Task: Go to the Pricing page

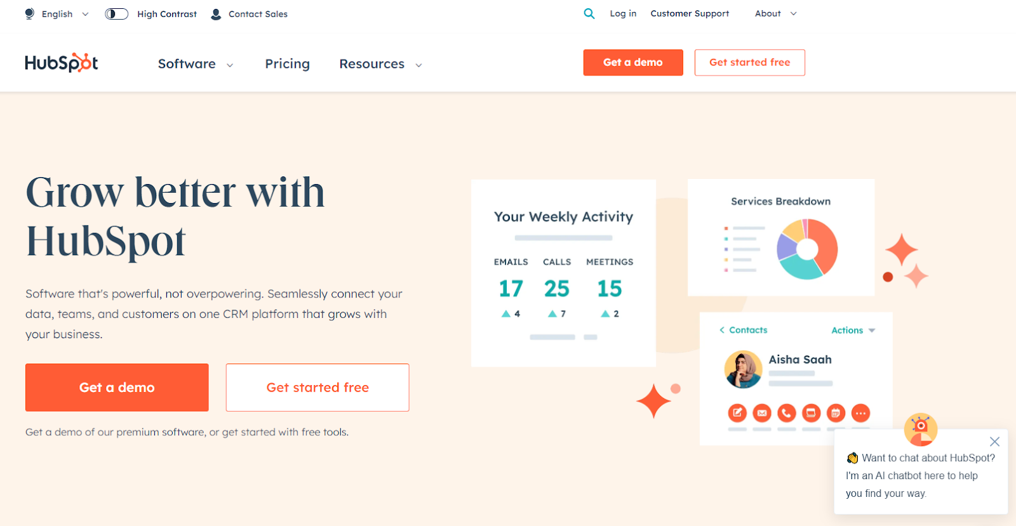Action: click(x=288, y=64)
